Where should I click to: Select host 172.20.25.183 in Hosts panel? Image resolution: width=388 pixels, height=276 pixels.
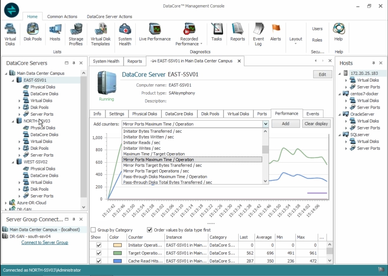pyautogui.click(x=364, y=73)
